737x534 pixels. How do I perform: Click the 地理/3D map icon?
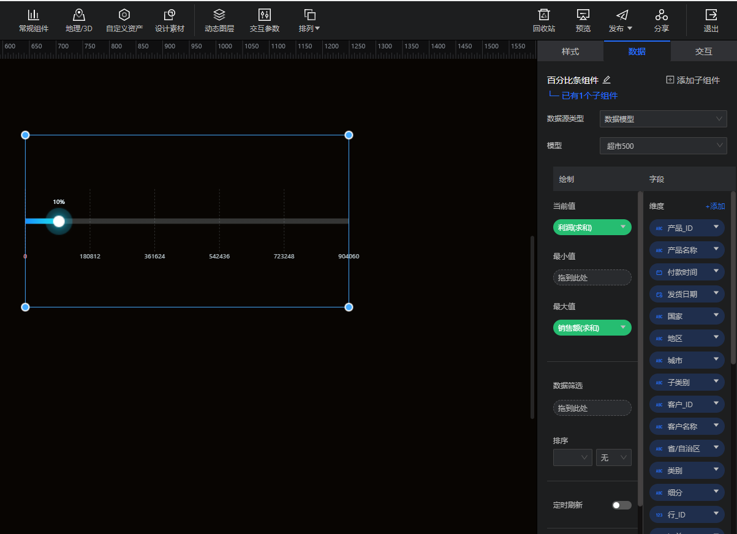(x=79, y=15)
